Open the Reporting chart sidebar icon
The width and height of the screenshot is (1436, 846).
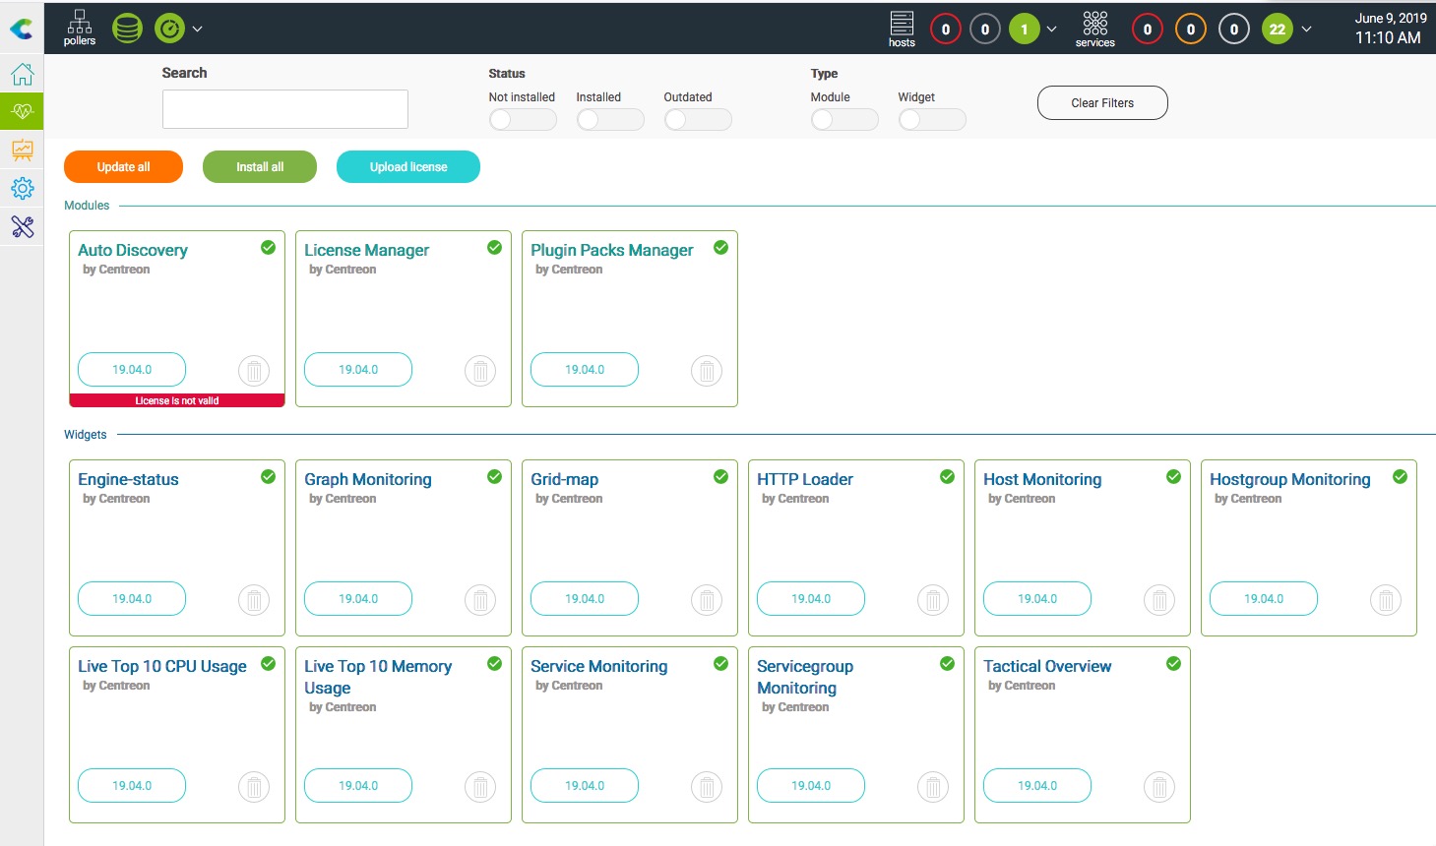tap(22, 150)
